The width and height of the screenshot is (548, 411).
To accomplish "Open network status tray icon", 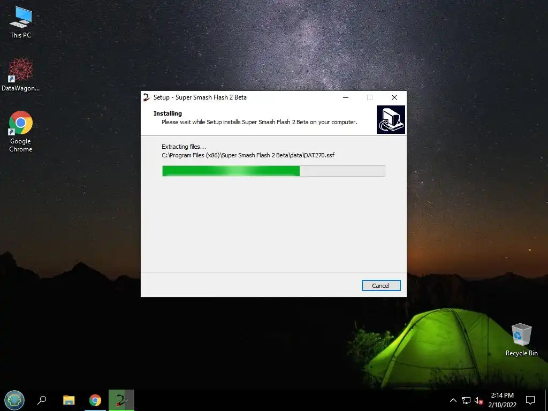I will pos(466,400).
